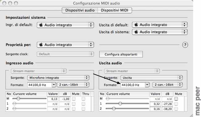Click the Configura altoparlanti button
Viewport: 201px width, 117px height.
(x=121, y=54)
